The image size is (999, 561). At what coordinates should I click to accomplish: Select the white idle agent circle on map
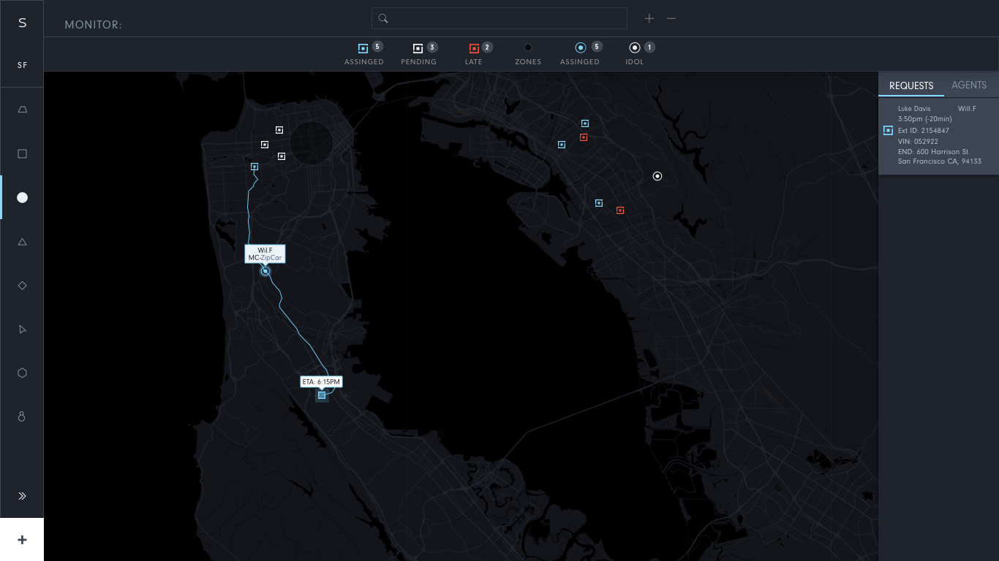pyautogui.click(x=657, y=176)
